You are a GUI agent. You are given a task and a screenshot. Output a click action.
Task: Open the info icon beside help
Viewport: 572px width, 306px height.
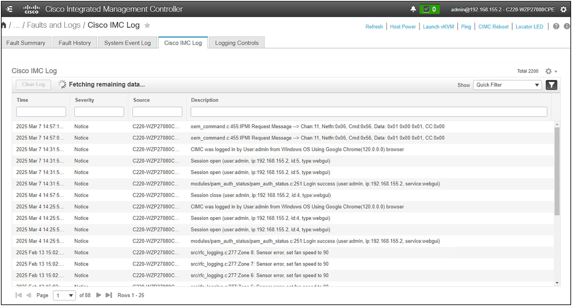[567, 26]
